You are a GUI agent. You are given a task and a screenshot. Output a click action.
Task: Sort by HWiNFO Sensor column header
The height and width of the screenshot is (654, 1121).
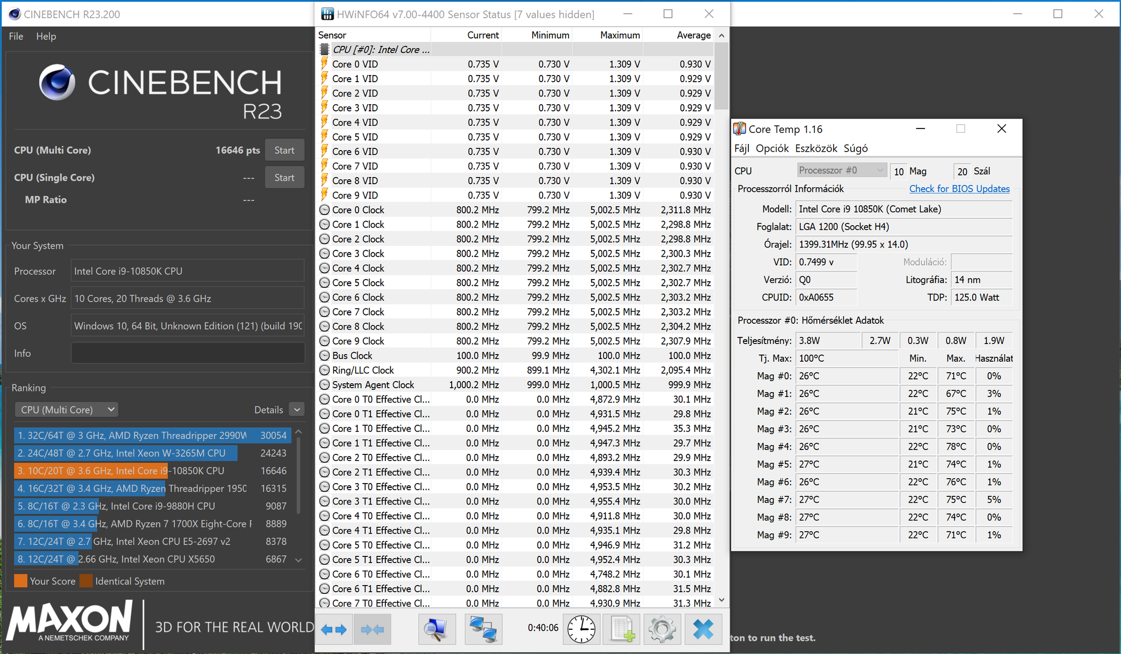(x=373, y=35)
